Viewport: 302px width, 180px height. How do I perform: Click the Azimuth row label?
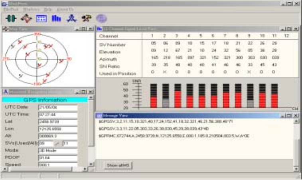click(108, 59)
